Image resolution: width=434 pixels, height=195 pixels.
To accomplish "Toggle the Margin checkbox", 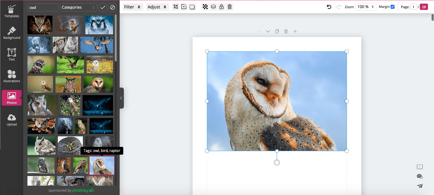I will pos(392,7).
